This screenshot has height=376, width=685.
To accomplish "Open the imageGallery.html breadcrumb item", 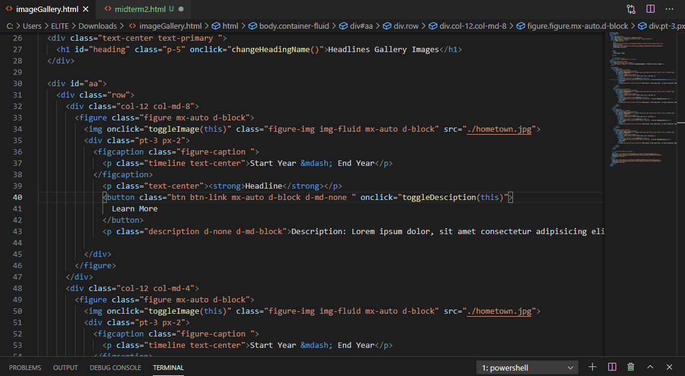I will click(x=170, y=26).
